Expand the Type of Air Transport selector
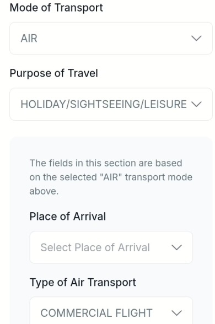Screen dimensions: 215x324 111,311
